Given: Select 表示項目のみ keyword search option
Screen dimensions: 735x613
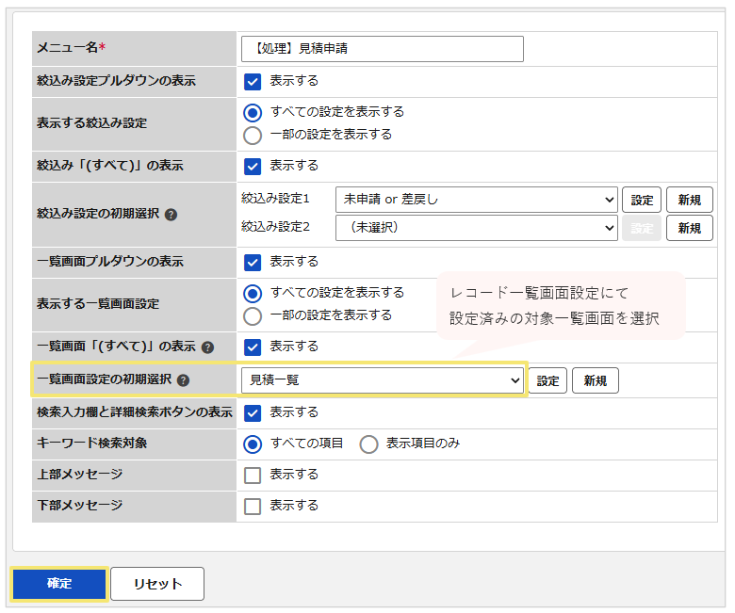Looking at the screenshot, I should [368, 444].
